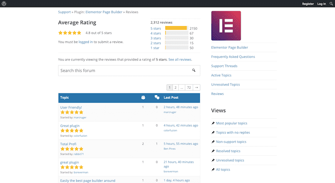Focus the Search this forum field
This screenshot has width=335, height=183.
coord(129,70)
